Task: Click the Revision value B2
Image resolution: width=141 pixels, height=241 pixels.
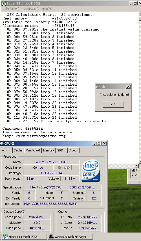Action: [x=94, y=198]
